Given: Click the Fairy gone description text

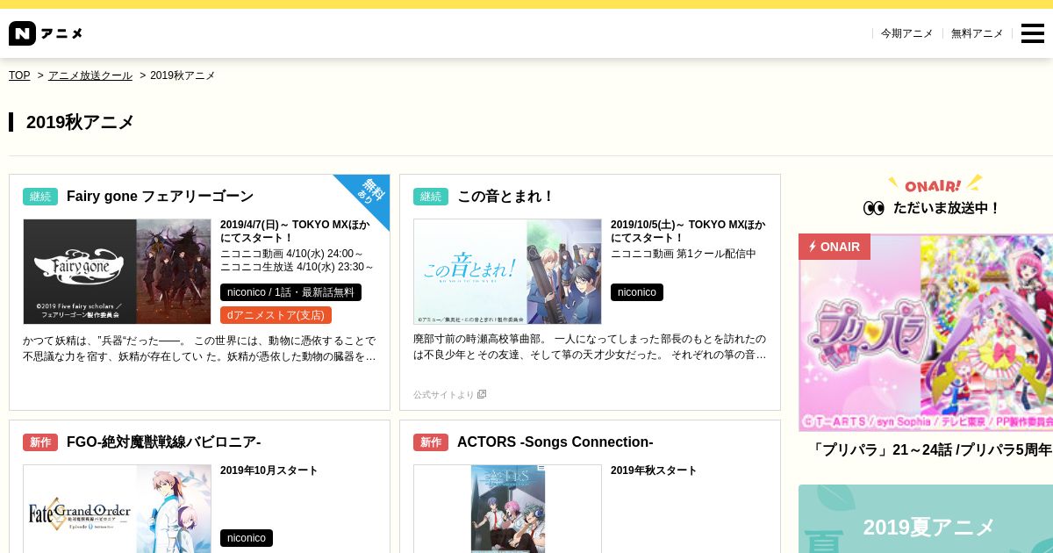Looking at the screenshot, I should tap(199, 348).
